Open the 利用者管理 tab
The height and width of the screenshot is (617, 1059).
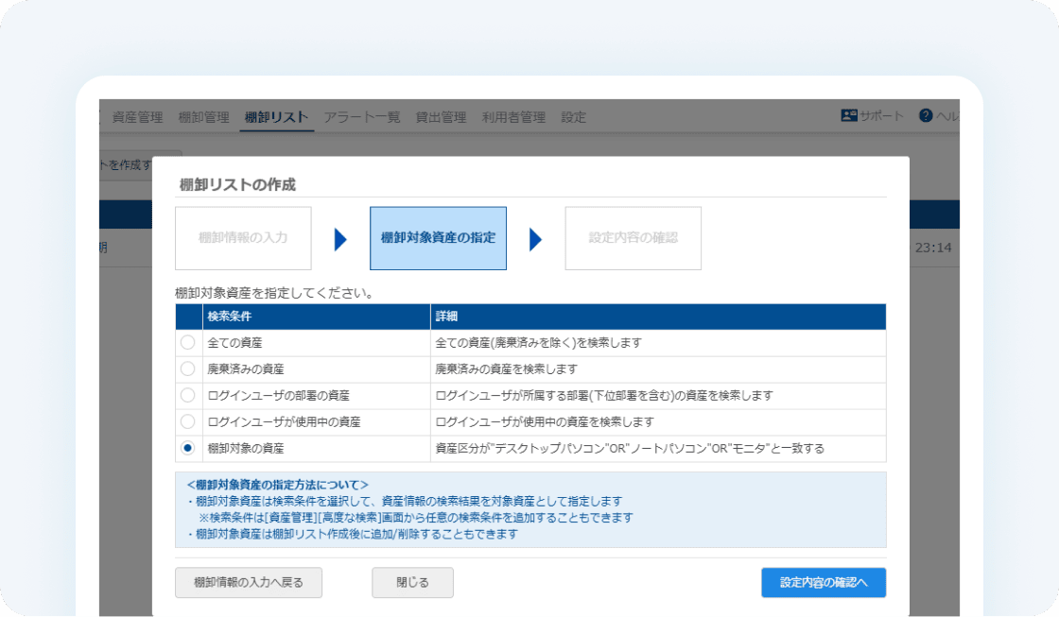coord(513,117)
